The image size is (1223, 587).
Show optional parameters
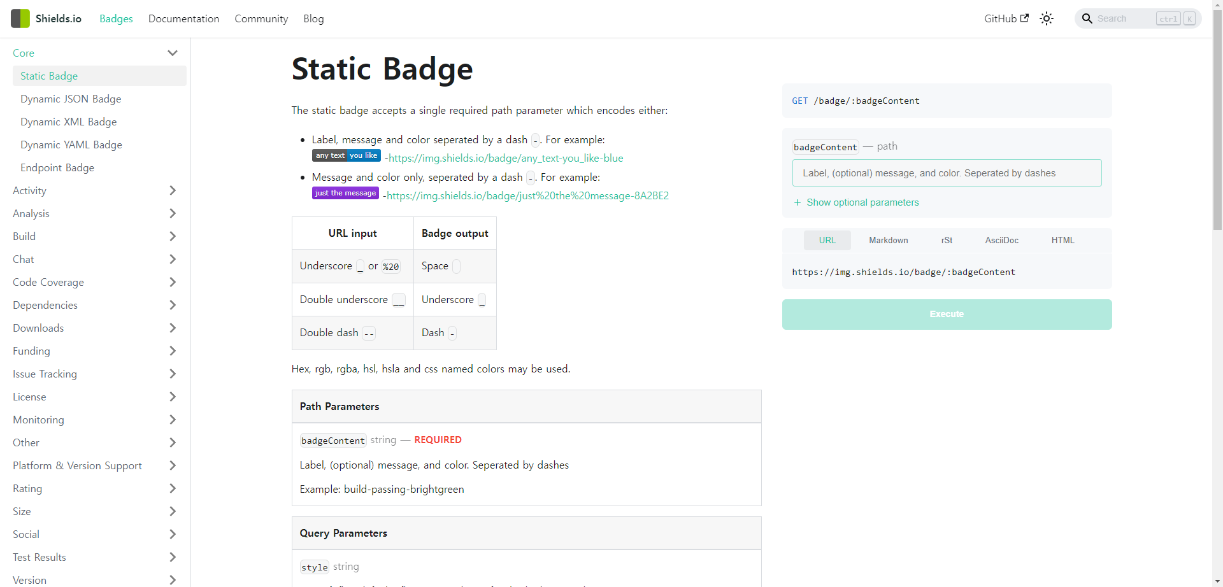pyautogui.click(x=856, y=202)
